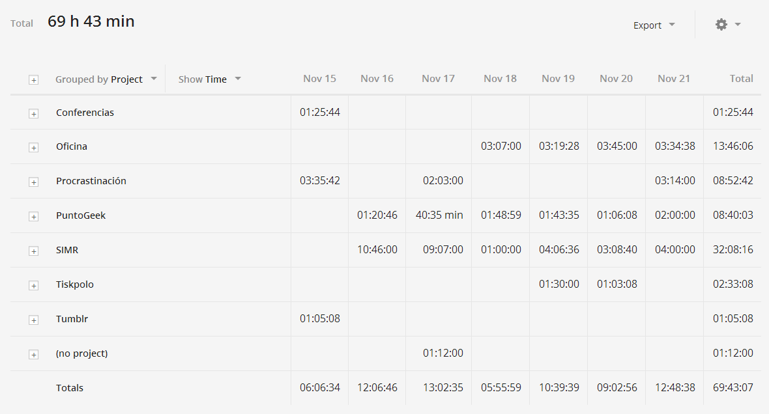Click plus icon beside PuntoGeek

pos(33,217)
